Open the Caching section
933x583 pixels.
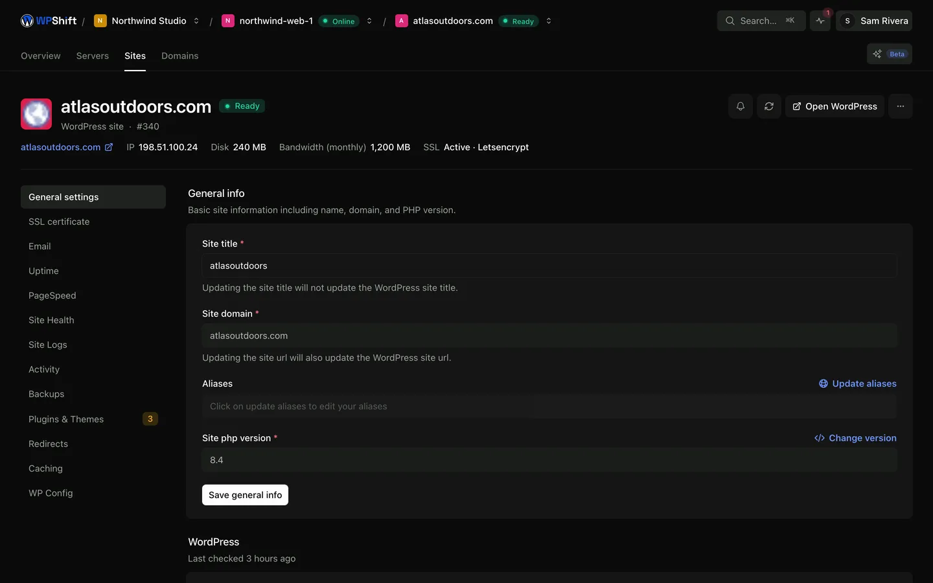pyautogui.click(x=93, y=468)
